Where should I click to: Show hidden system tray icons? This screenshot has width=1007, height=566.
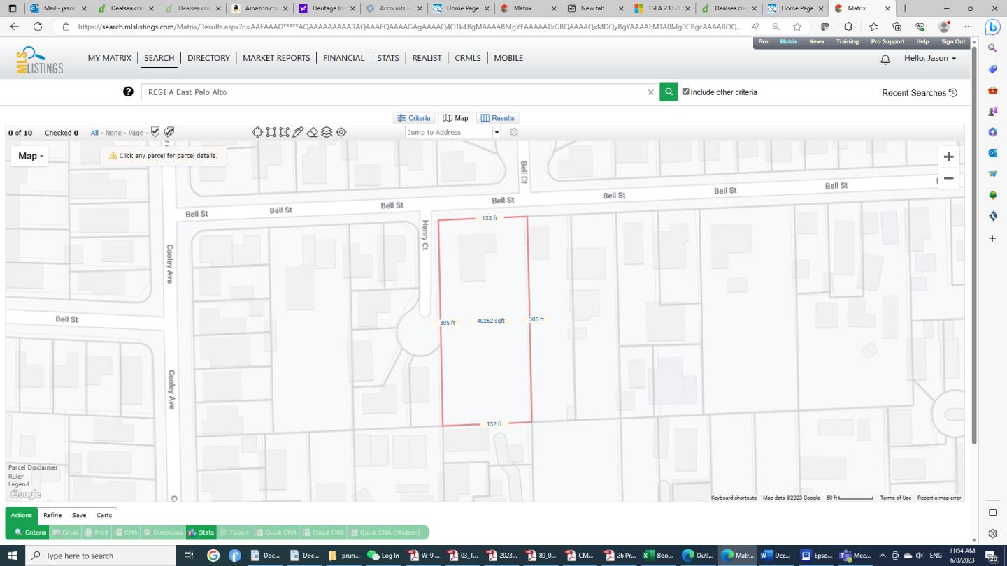pos(883,556)
